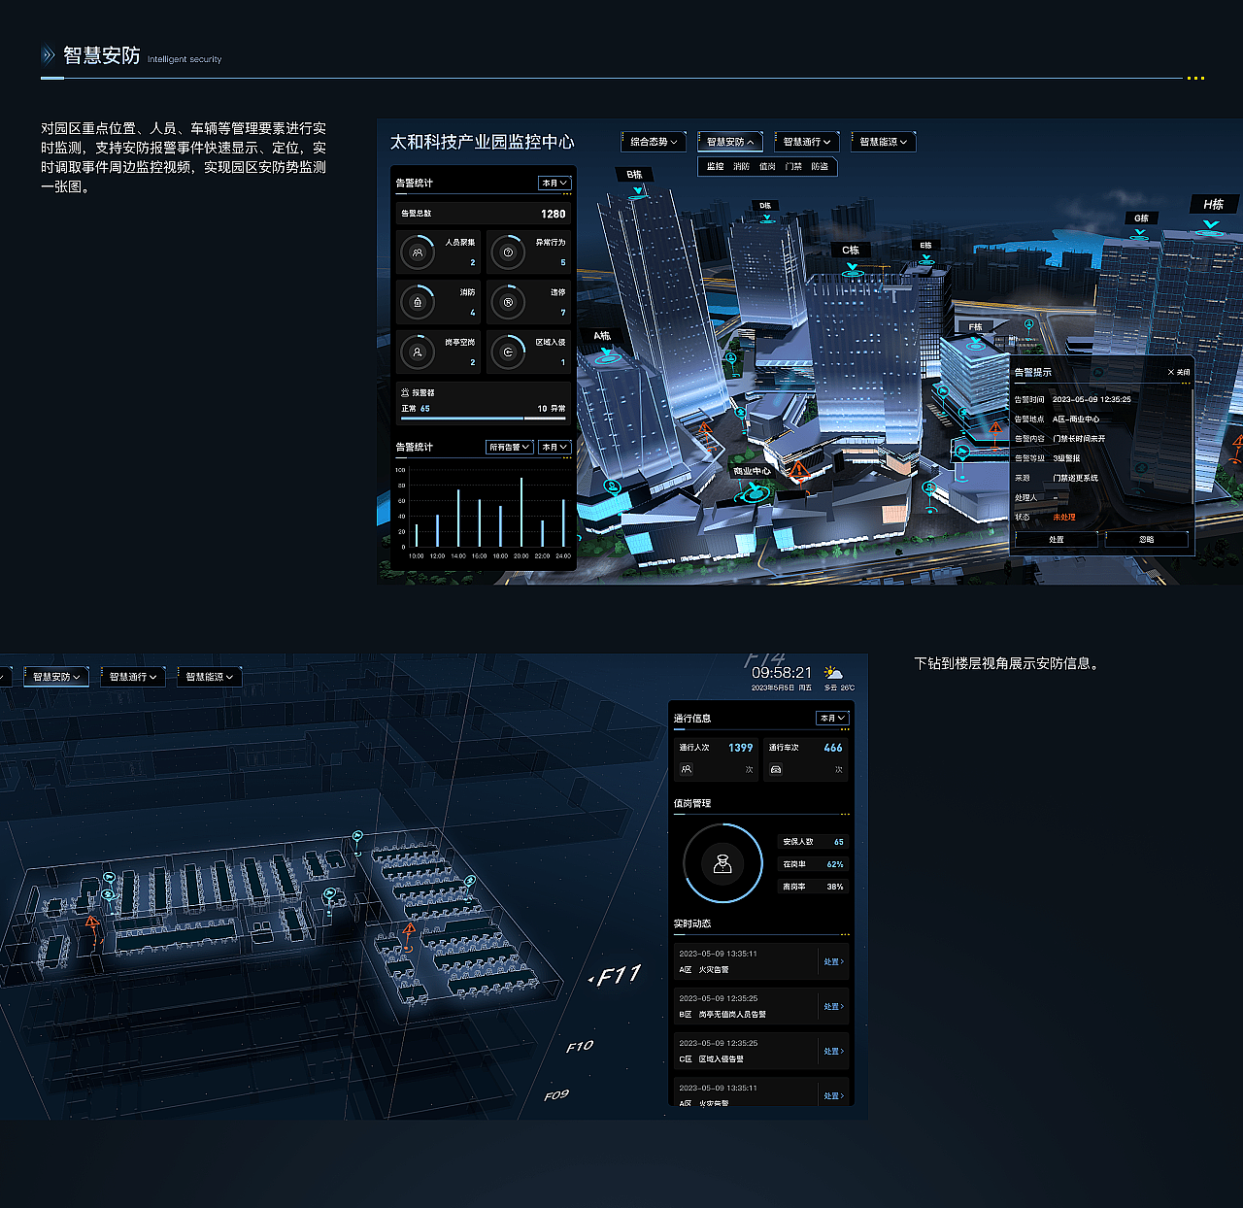Click the 告警地点 A区-商业中心 value

click(1076, 419)
